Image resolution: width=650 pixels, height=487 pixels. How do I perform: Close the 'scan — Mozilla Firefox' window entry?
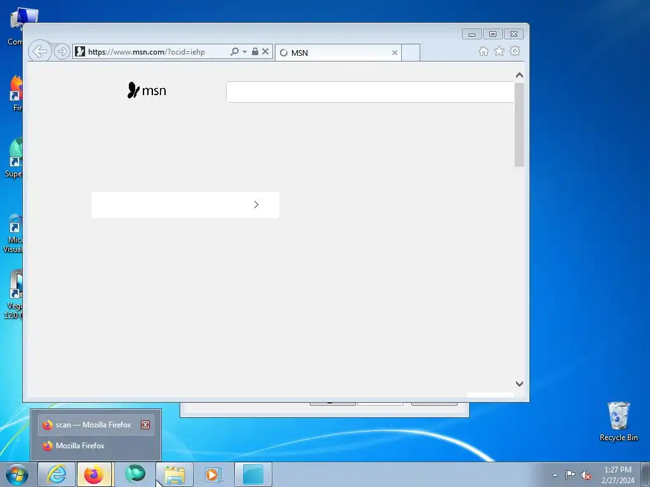[145, 425]
